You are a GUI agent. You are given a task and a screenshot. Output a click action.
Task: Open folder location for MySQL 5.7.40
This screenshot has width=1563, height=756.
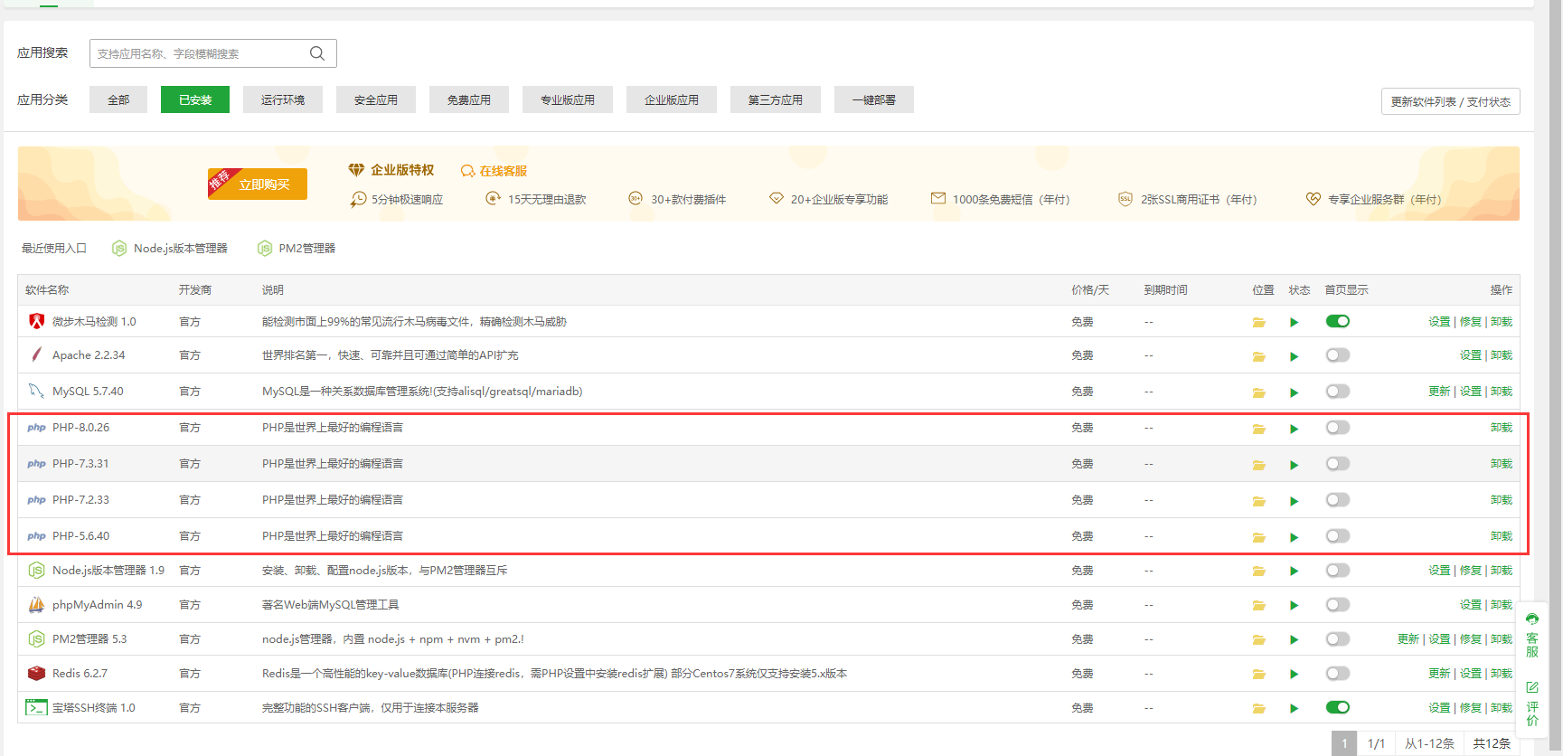1258,392
